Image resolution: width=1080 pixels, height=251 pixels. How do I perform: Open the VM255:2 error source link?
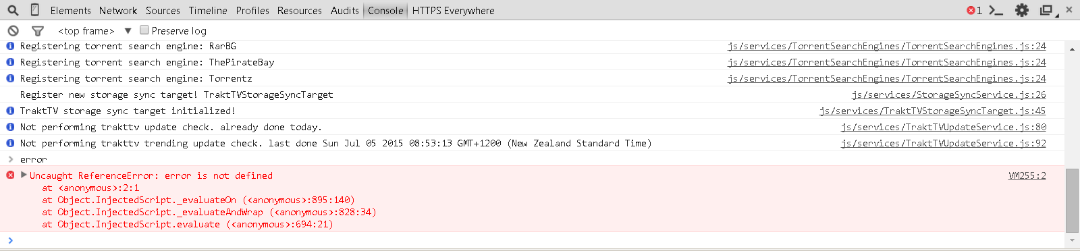[x=1027, y=175]
